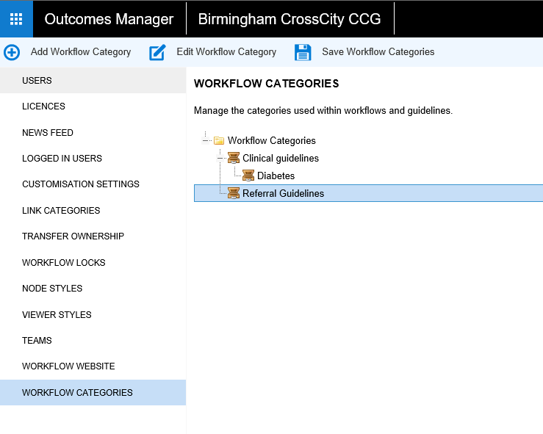Click the Save Workflow Categories disk icon
Image resolution: width=543 pixels, height=434 pixels.
click(303, 52)
